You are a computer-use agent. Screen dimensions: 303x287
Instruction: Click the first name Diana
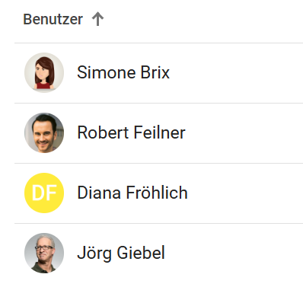coord(99,193)
